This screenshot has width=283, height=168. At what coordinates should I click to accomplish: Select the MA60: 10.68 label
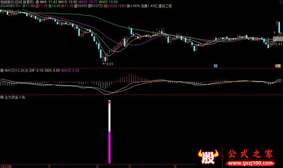108,2
